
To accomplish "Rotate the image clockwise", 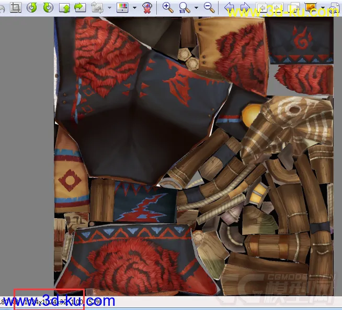I will pyautogui.click(x=48, y=8).
